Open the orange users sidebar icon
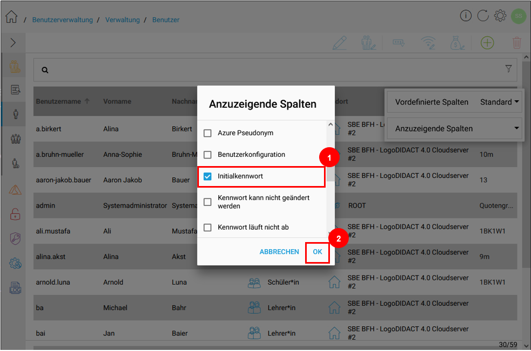The image size is (531, 351). [x=15, y=67]
